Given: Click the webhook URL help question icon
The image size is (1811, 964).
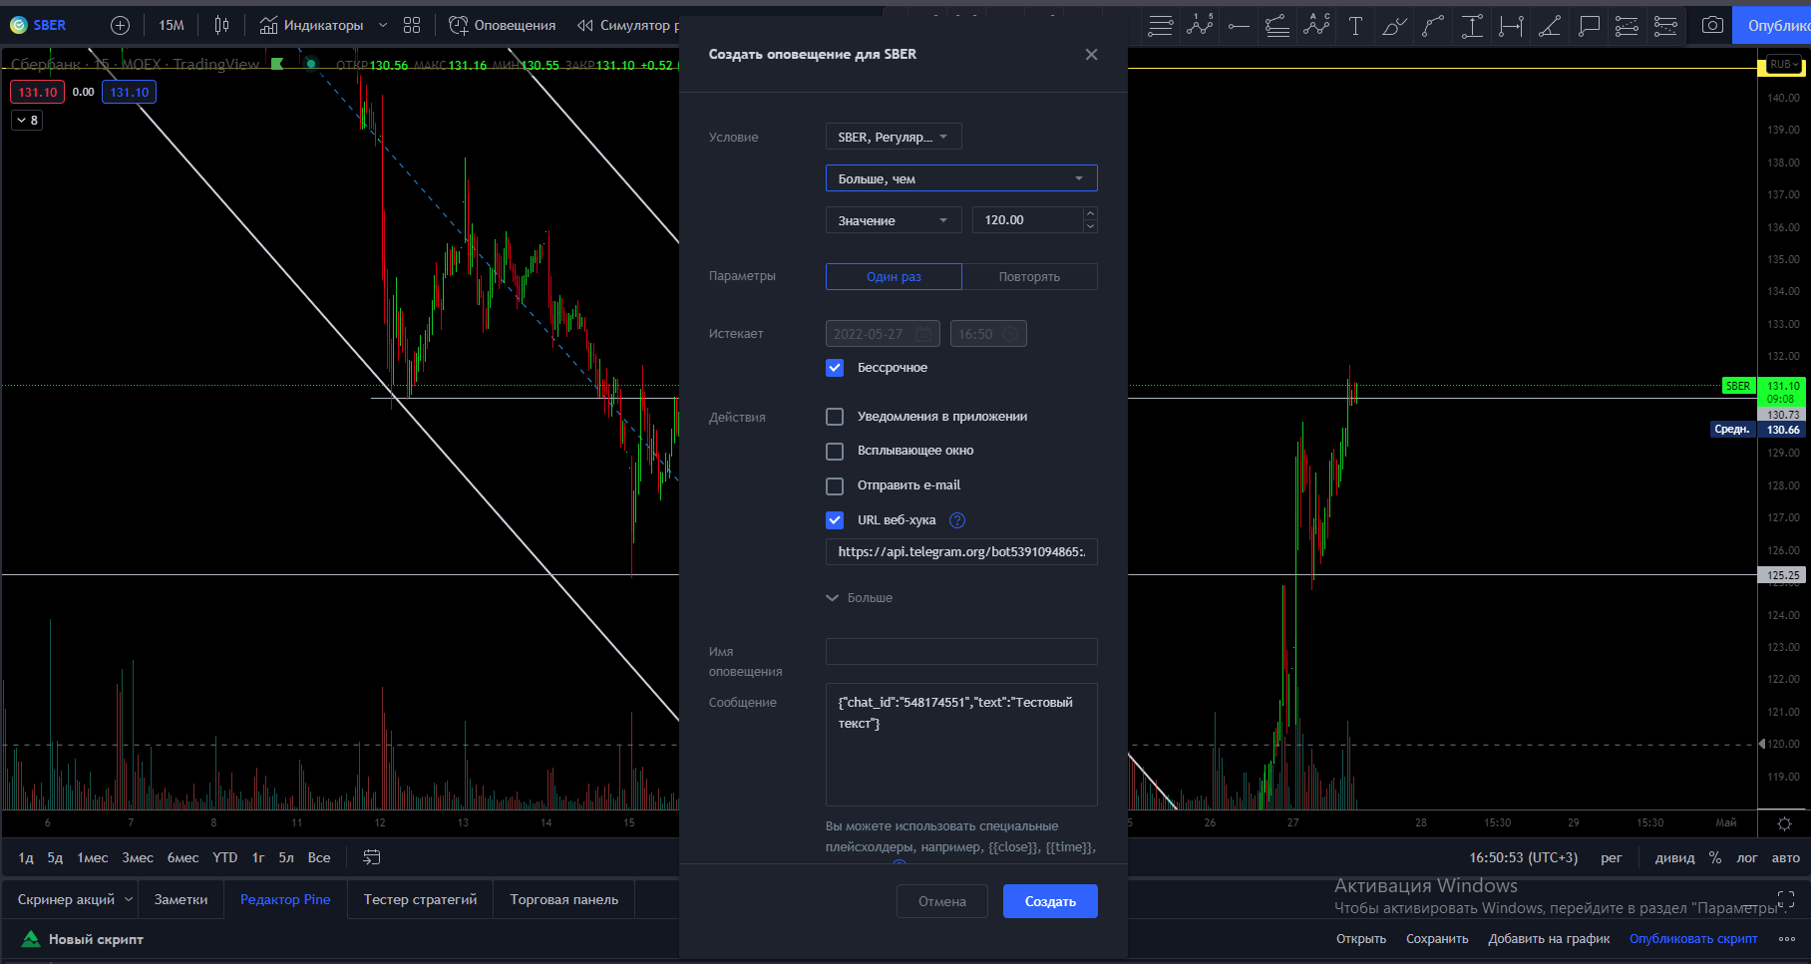Looking at the screenshot, I should coord(957,519).
